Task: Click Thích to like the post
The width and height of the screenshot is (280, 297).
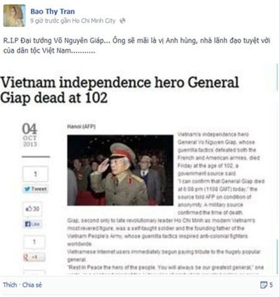Action: click(10, 285)
